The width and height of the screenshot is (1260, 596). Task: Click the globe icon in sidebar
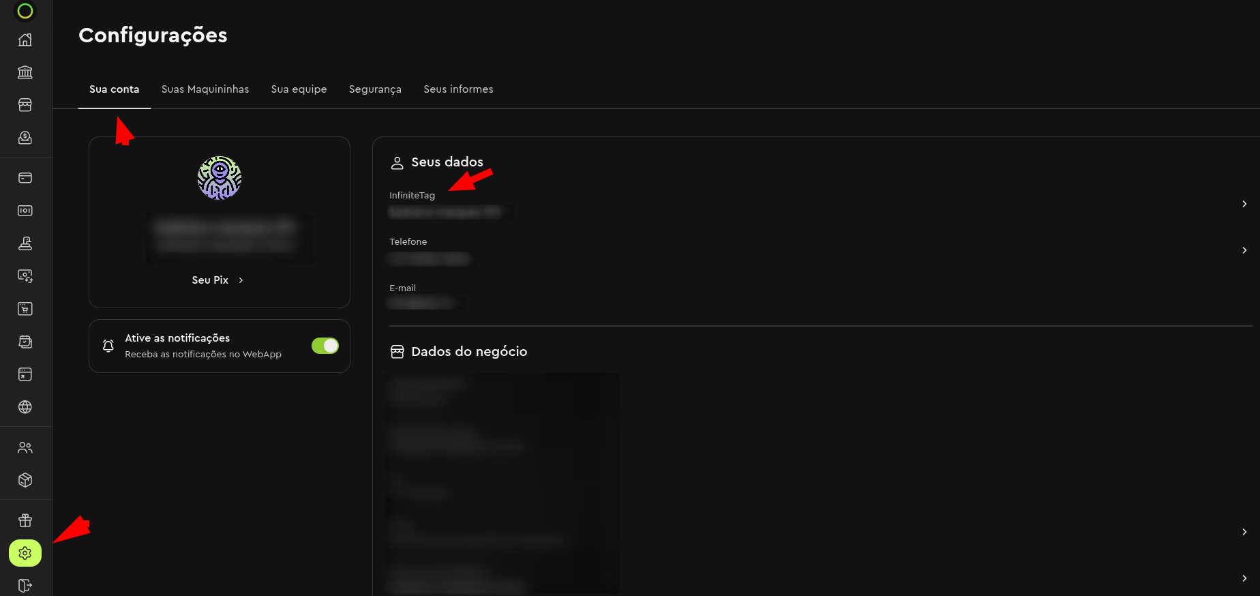tap(25, 407)
